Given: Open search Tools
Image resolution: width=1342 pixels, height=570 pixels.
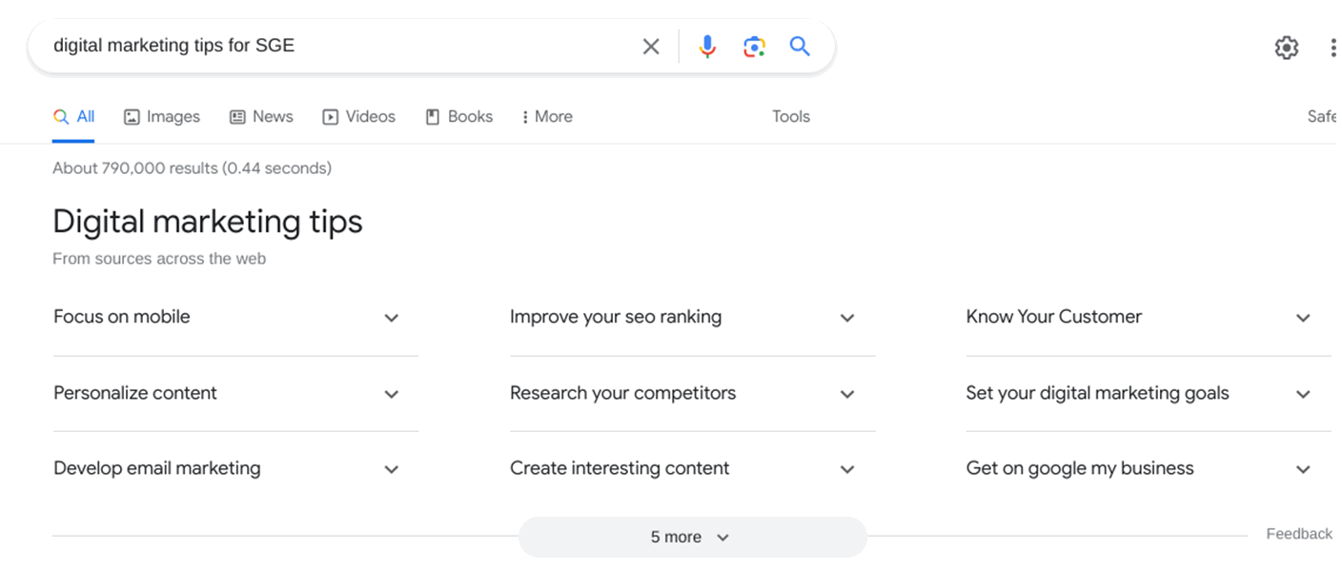Looking at the screenshot, I should tap(790, 116).
